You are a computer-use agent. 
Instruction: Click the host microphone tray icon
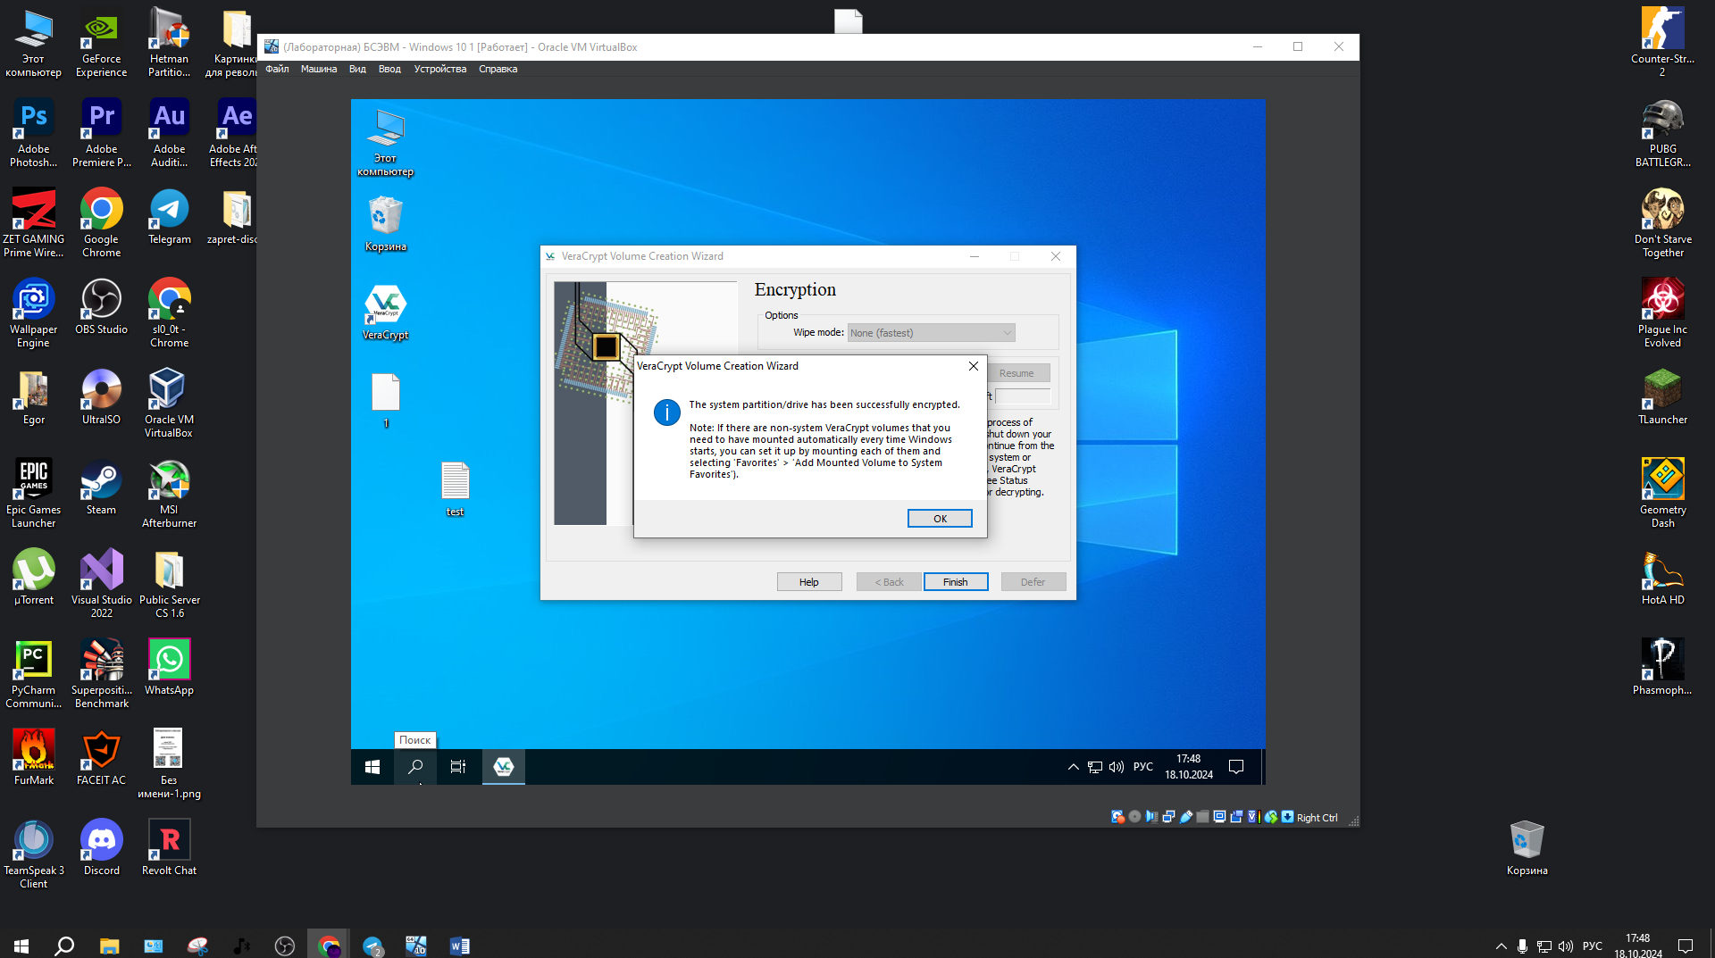pyautogui.click(x=1522, y=946)
